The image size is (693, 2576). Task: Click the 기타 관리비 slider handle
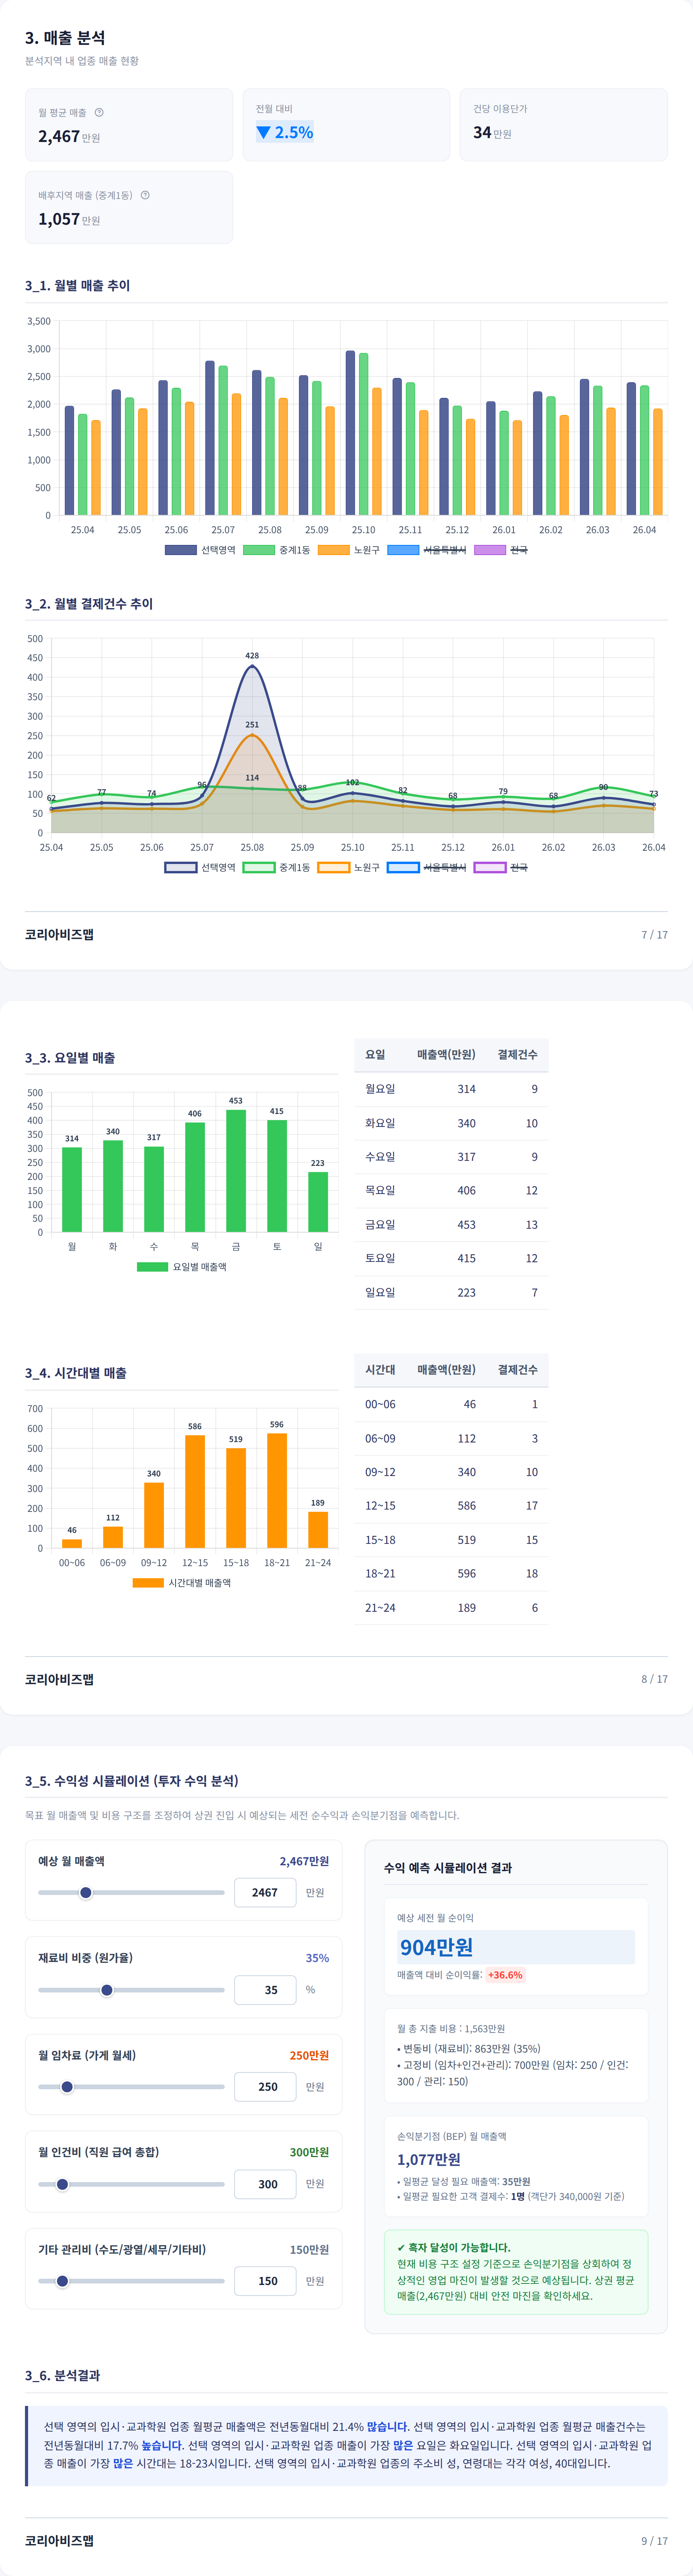point(62,2281)
